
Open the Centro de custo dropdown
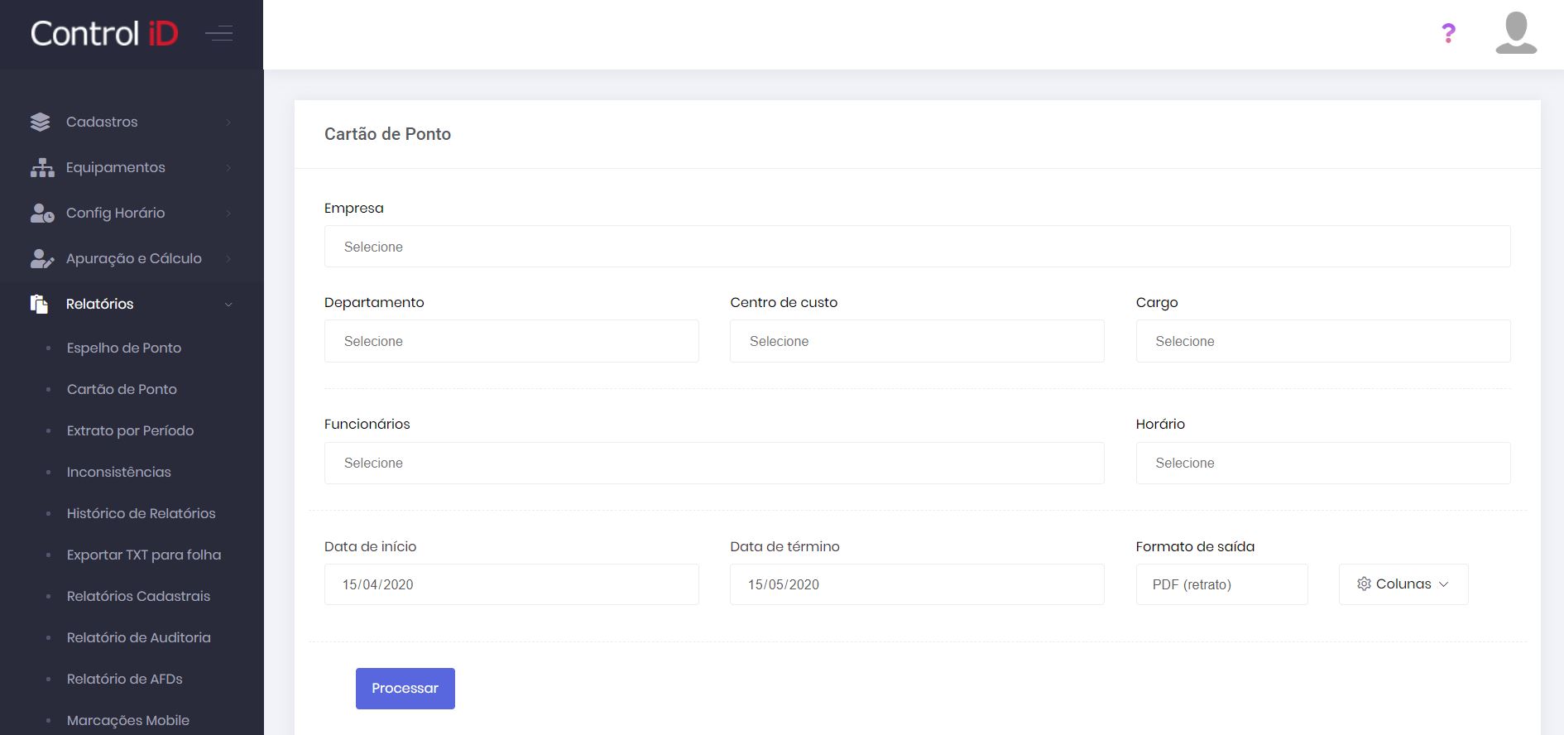[x=917, y=341]
